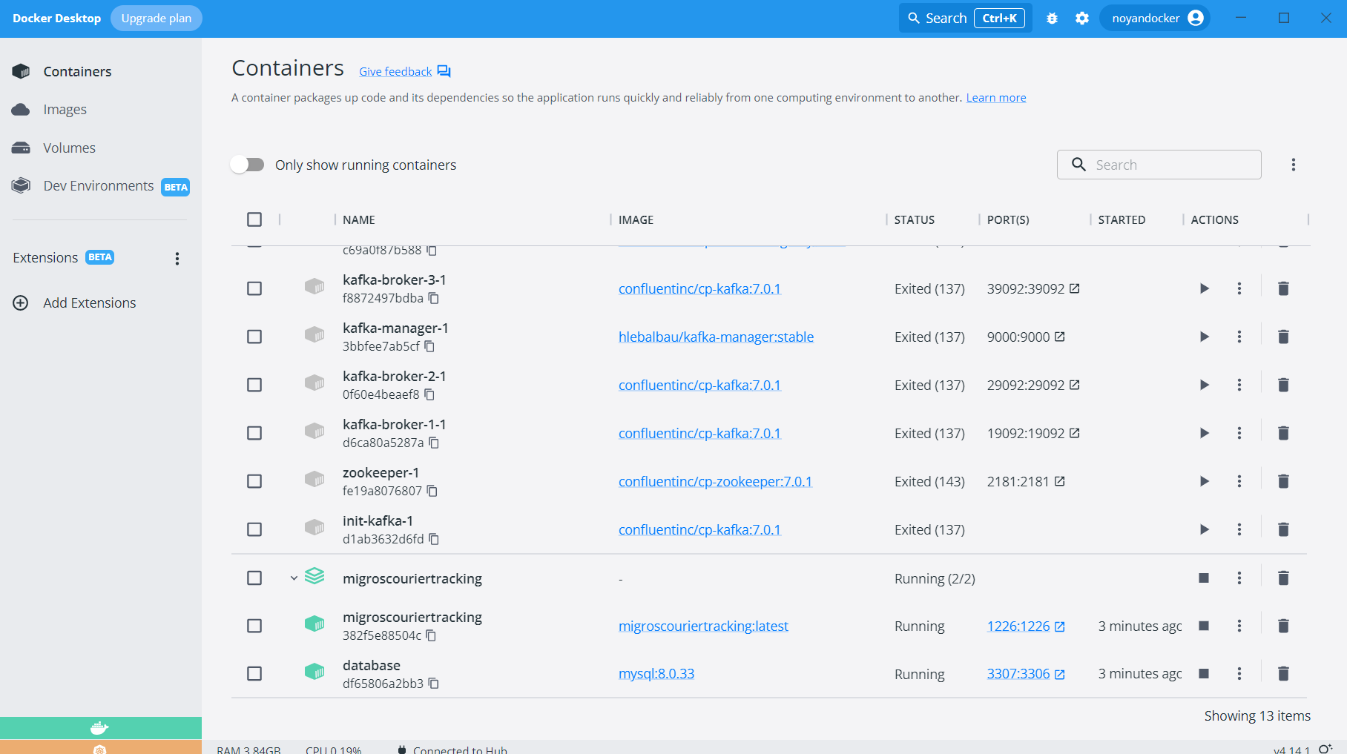The width and height of the screenshot is (1347, 754).
Task: Open port 2181:2181 external link icon
Action: [x=1060, y=481]
